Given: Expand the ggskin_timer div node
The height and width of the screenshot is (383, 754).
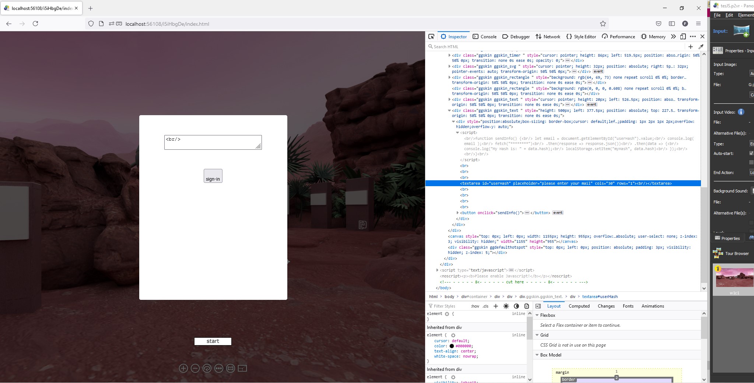Looking at the screenshot, I should click(x=449, y=56).
